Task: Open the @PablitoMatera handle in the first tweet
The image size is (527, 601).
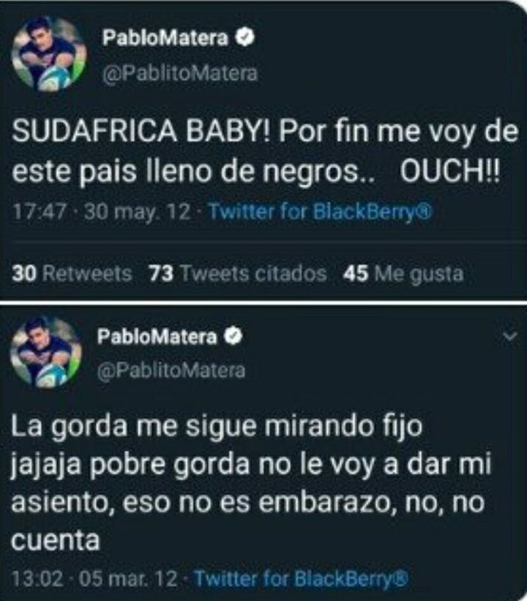Action: click(180, 73)
